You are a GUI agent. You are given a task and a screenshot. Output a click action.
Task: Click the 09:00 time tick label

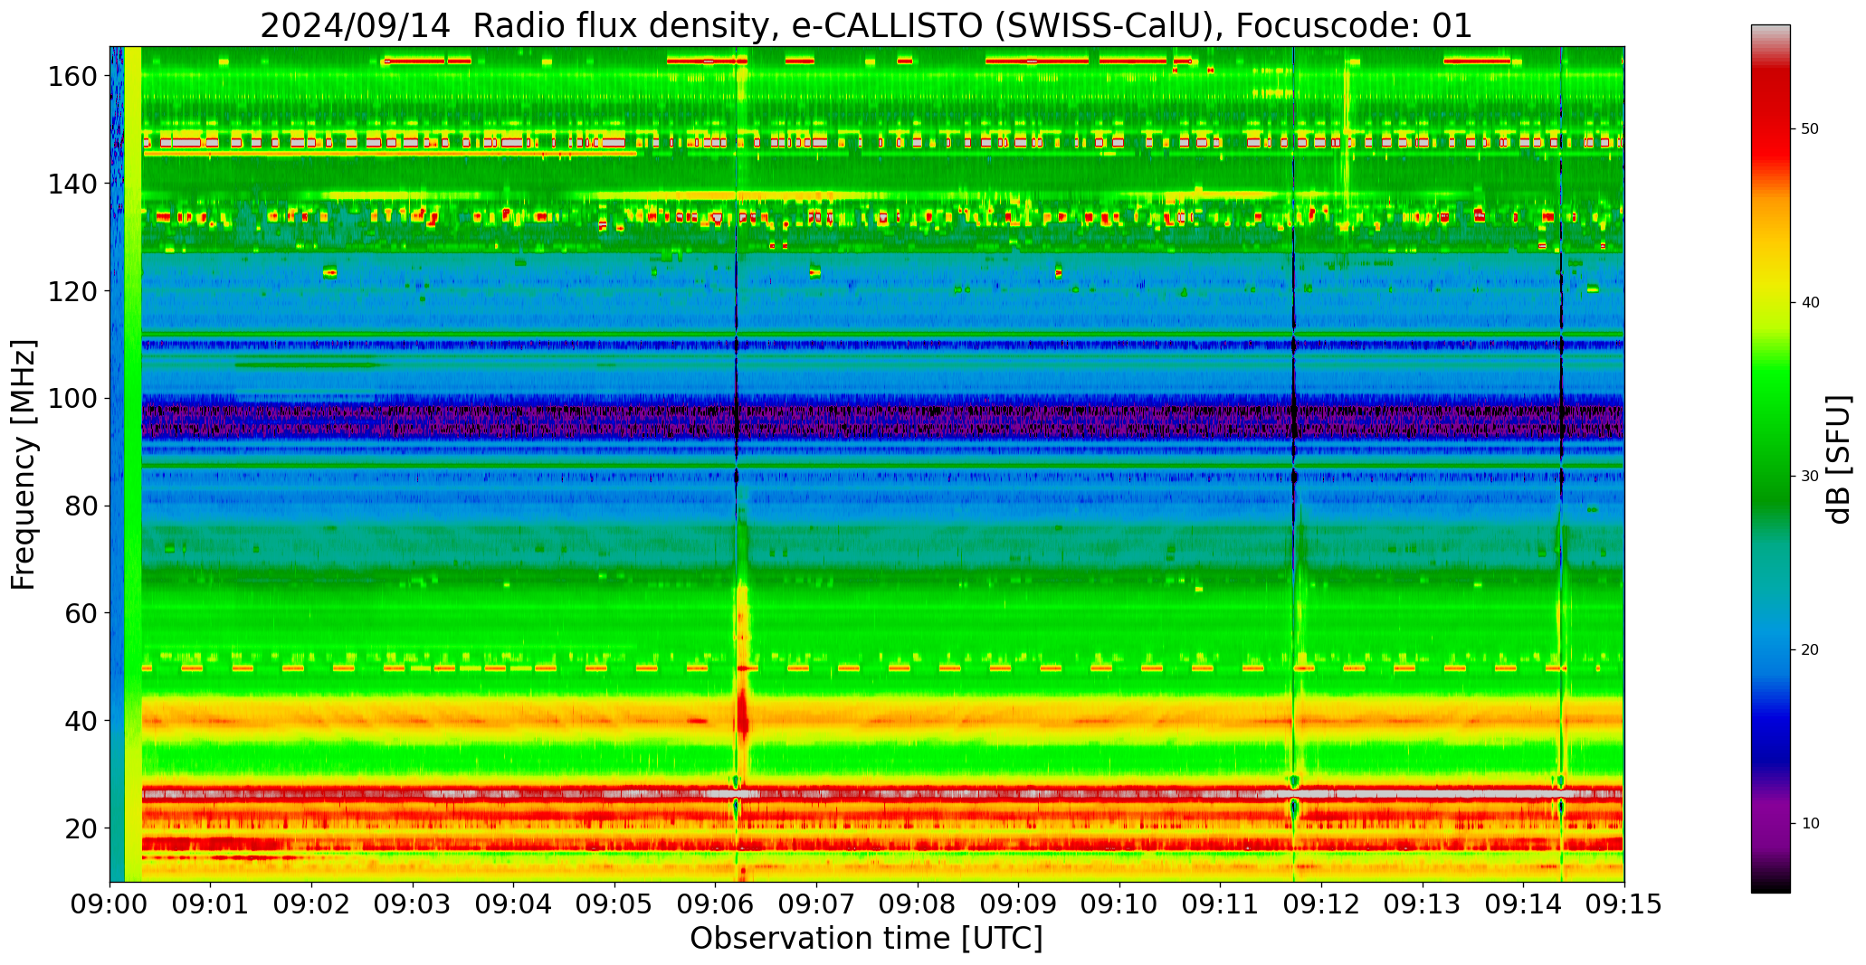tap(110, 905)
